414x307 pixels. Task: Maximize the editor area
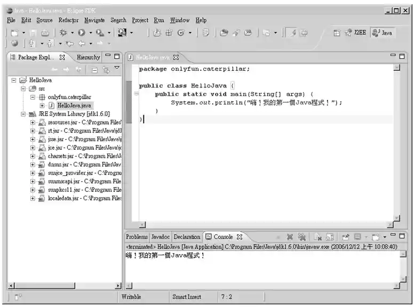pos(402,56)
